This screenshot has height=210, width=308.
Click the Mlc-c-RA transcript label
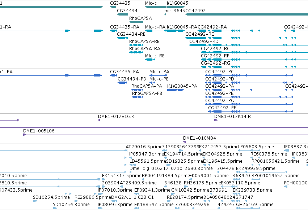[x=155, y=27]
